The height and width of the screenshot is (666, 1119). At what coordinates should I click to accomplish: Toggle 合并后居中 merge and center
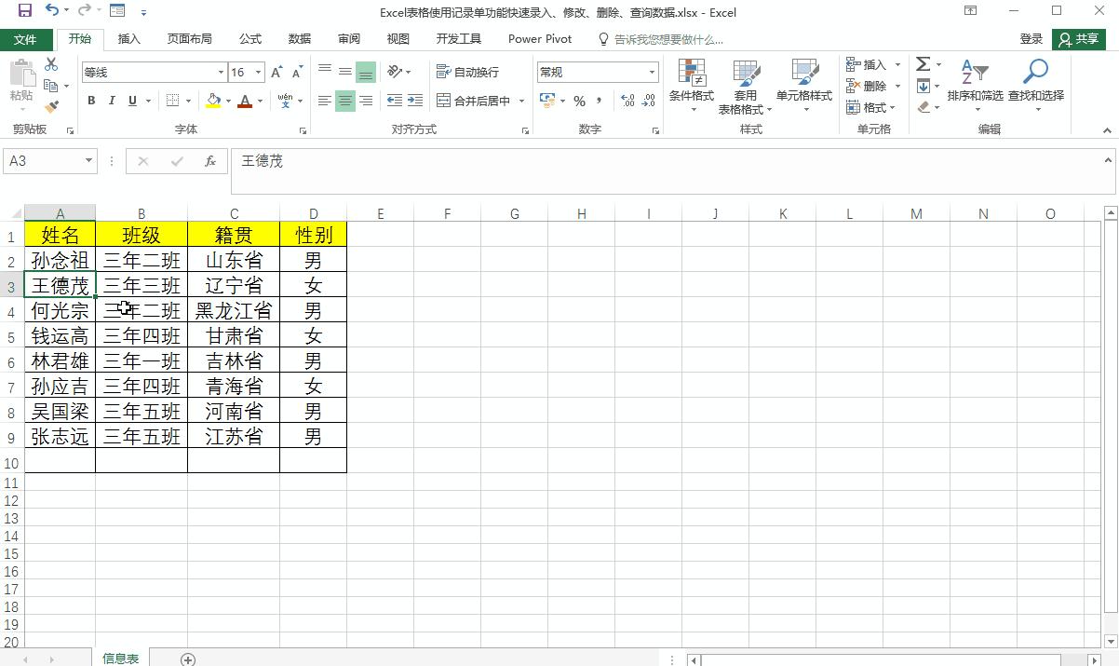coord(473,101)
